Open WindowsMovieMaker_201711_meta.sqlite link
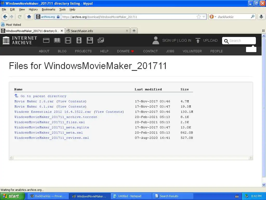Viewport: 266px width, 200px height. 52,127
